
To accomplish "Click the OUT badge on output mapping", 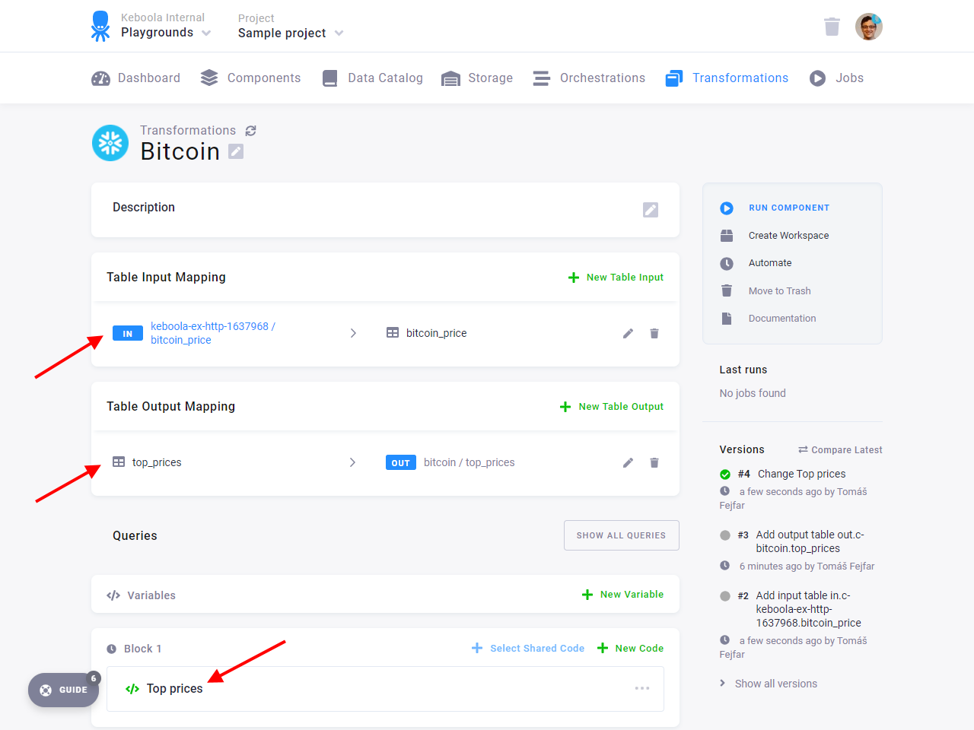I will point(401,462).
